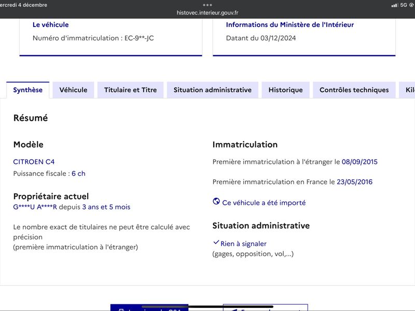Viewport: 415px width, 311px height.
Task: Go to the Historique tab
Action: pos(286,90)
